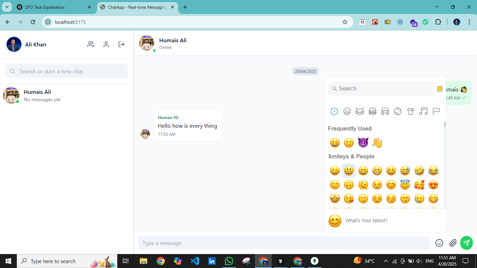The image size is (477, 268).
Task: Select the Travel emoji category bus icon
Action: pos(385,111)
